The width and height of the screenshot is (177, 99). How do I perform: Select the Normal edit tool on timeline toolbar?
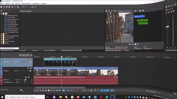coord(64,90)
